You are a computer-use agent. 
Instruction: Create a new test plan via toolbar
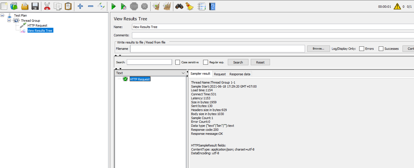pyautogui.click(x=4, y=6)
